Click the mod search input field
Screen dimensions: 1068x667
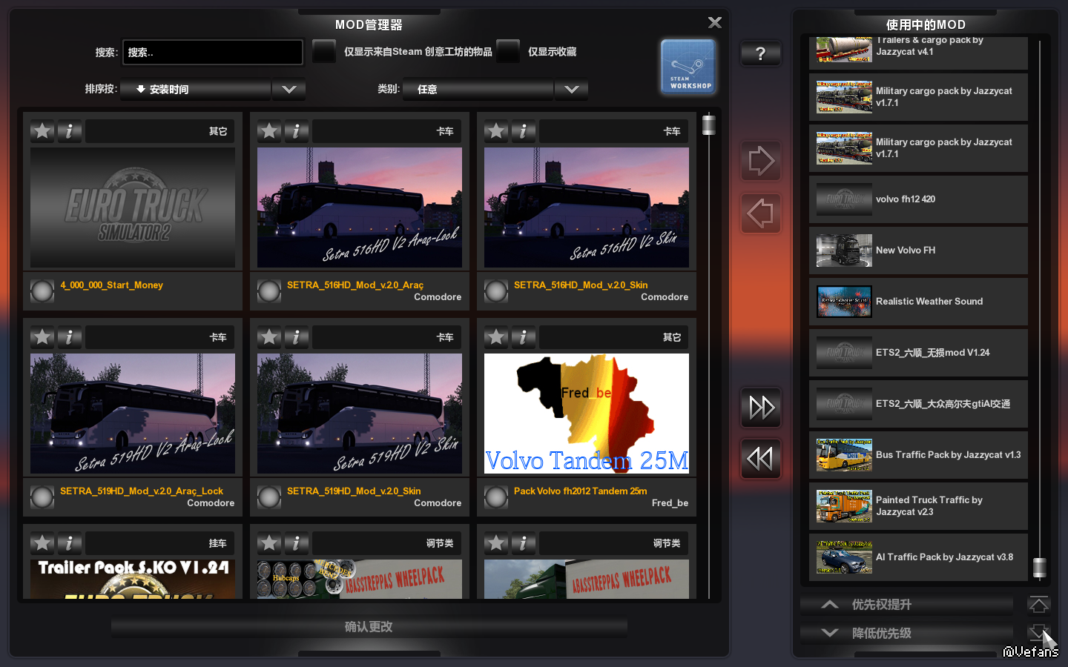[213, 53]
